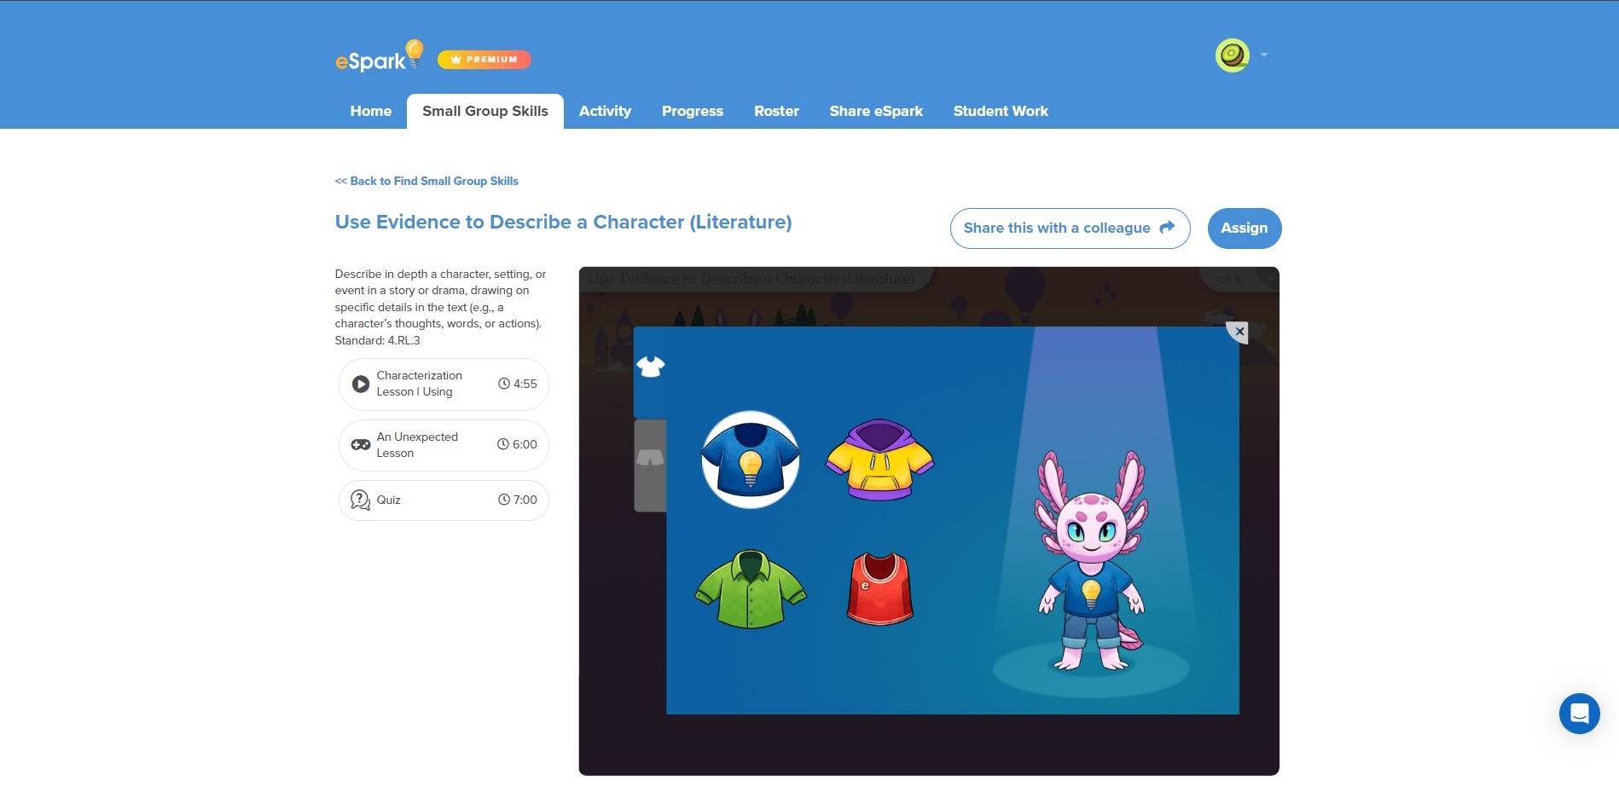Open the shirts category tab icon
The image size is (1619, 804).
click(651, 367)
